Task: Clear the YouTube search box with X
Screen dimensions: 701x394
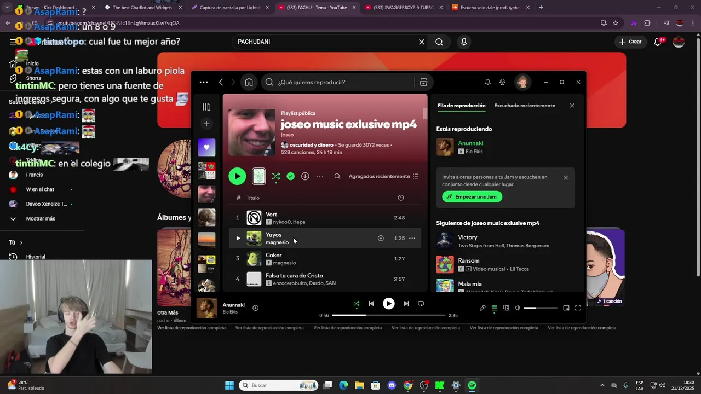Action: pos(422,42)
